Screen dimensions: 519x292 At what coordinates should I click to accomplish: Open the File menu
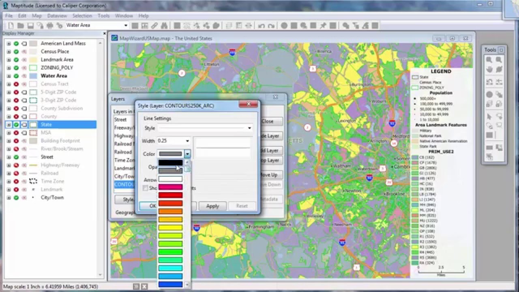click(x=9, y=16)
